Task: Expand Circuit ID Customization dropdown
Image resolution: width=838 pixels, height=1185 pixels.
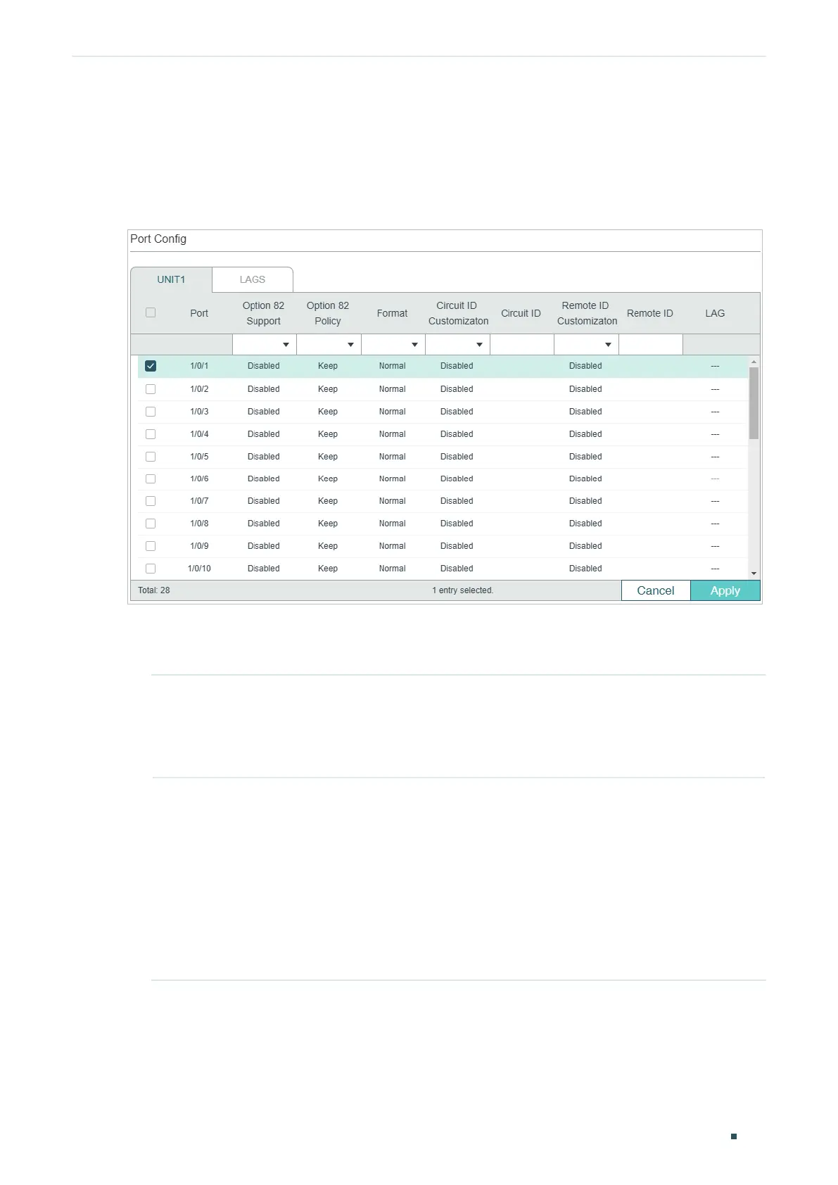Action: (x=457, y=345)
